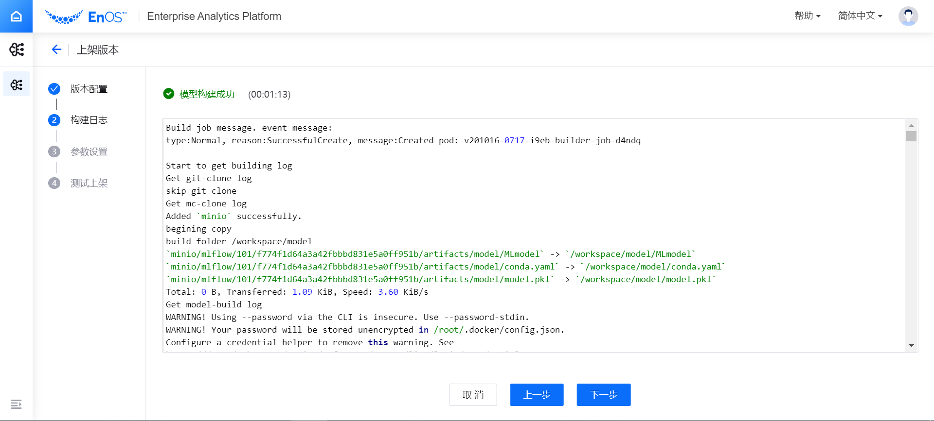The width and height of the screenshot is (934, 421).
Task: Click step 2 circle for 构建日志
Action: coord(54,120)
